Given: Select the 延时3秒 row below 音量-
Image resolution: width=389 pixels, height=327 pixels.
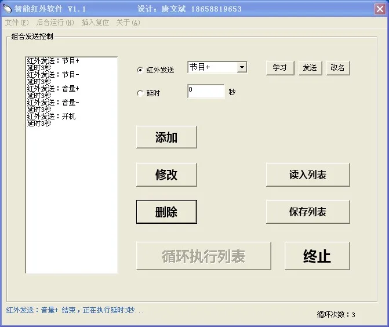Looking at the screenshot, I should [x=71, y=109].
